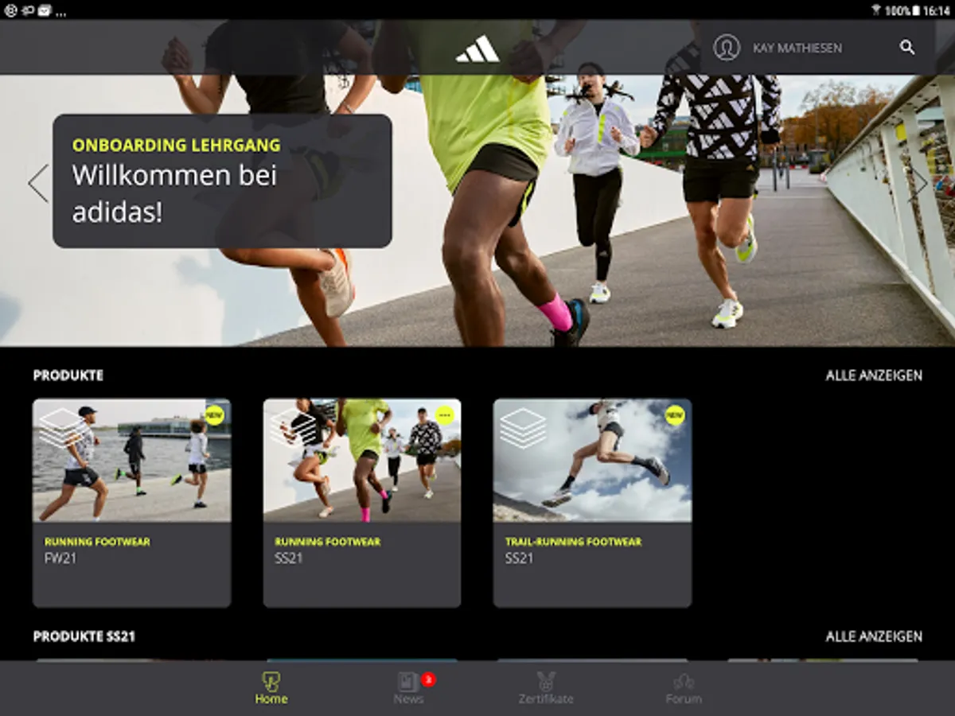Open search with the magnifier icon
Image resolution: width=955 pixels, height=716 pixels.
pos(907,48)
